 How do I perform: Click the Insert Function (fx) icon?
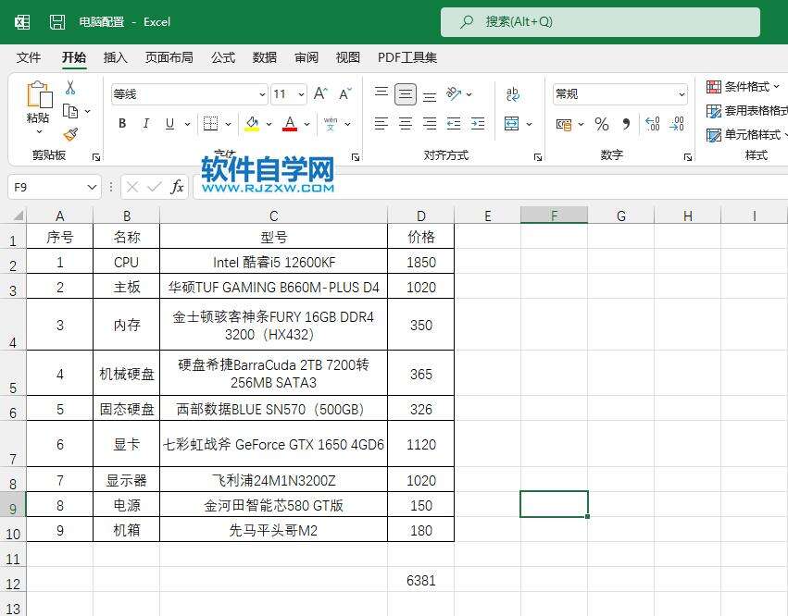pyautogui.click(x=176, y=187)
